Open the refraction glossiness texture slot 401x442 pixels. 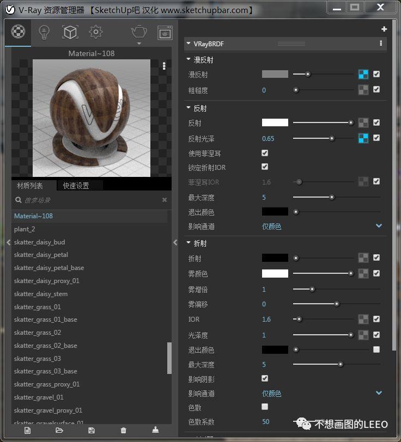click(363, 335)
